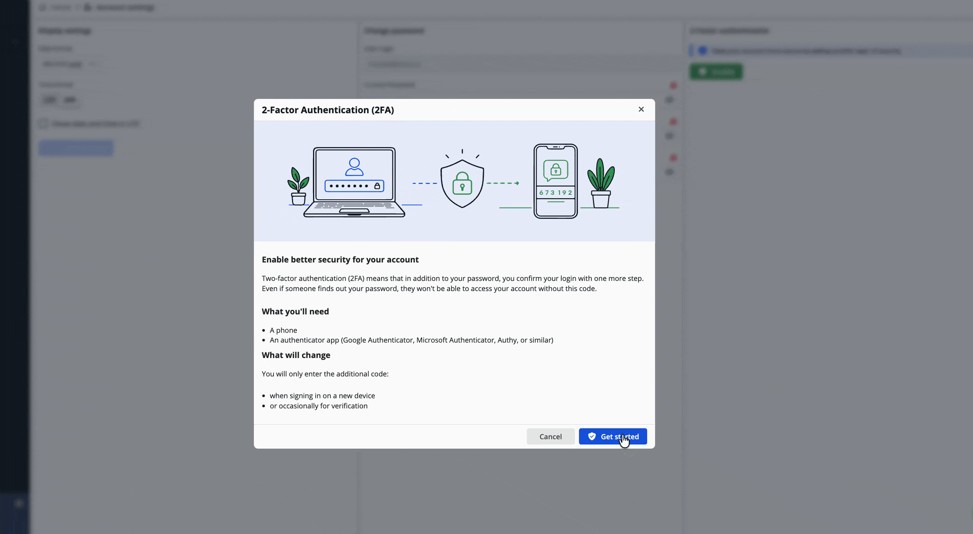973x534 pixels.
Task: Click the 'A phone' bullet item
Action: (x=283, y=330)
